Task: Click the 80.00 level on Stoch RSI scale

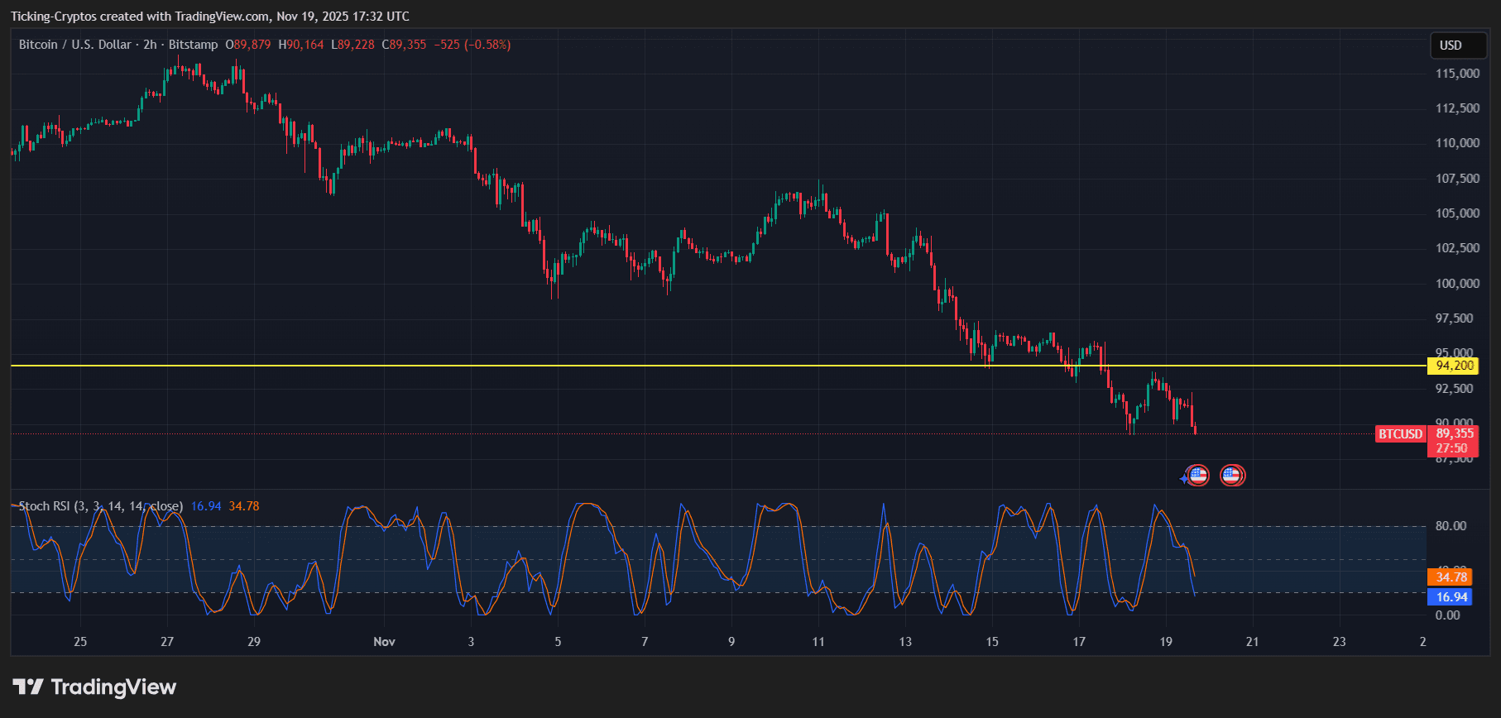Action: (1451, 526)
